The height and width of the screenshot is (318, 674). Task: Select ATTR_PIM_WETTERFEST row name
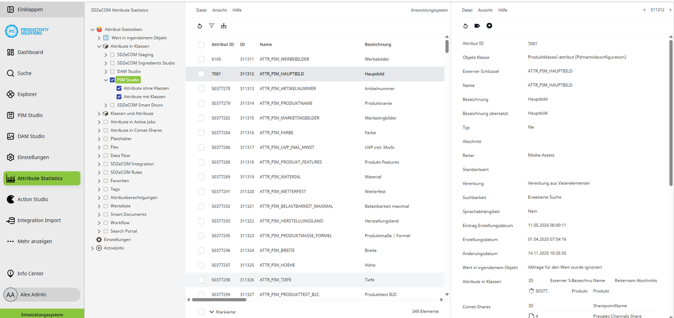282,192
